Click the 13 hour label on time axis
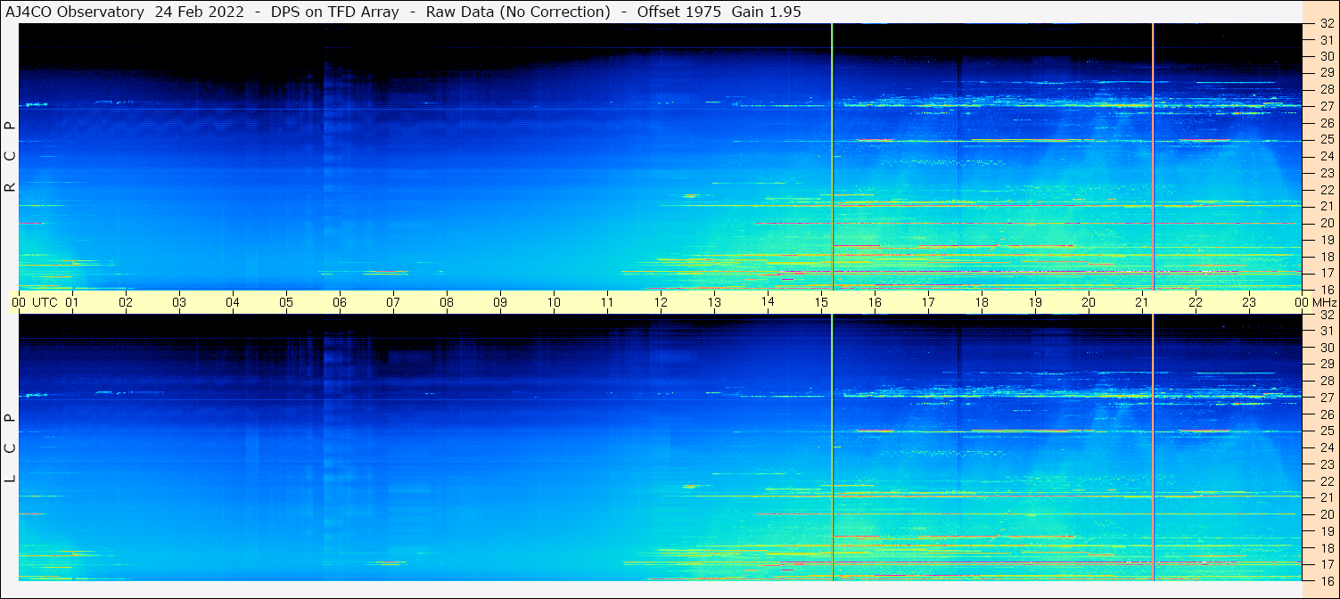This screenshot has height=599, width=1340. (714, 302)
